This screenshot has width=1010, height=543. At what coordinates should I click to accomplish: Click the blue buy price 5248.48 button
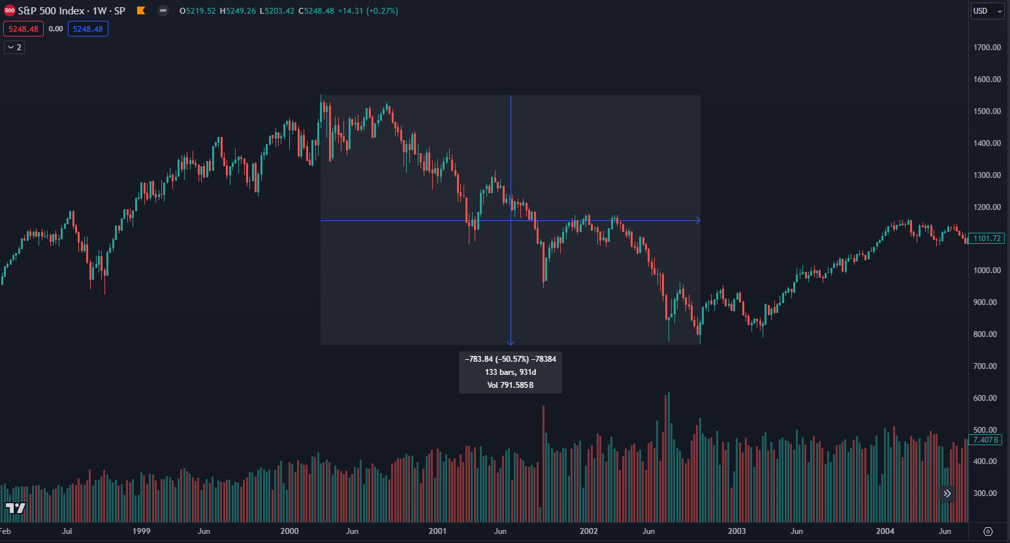[x=87, y=29]
